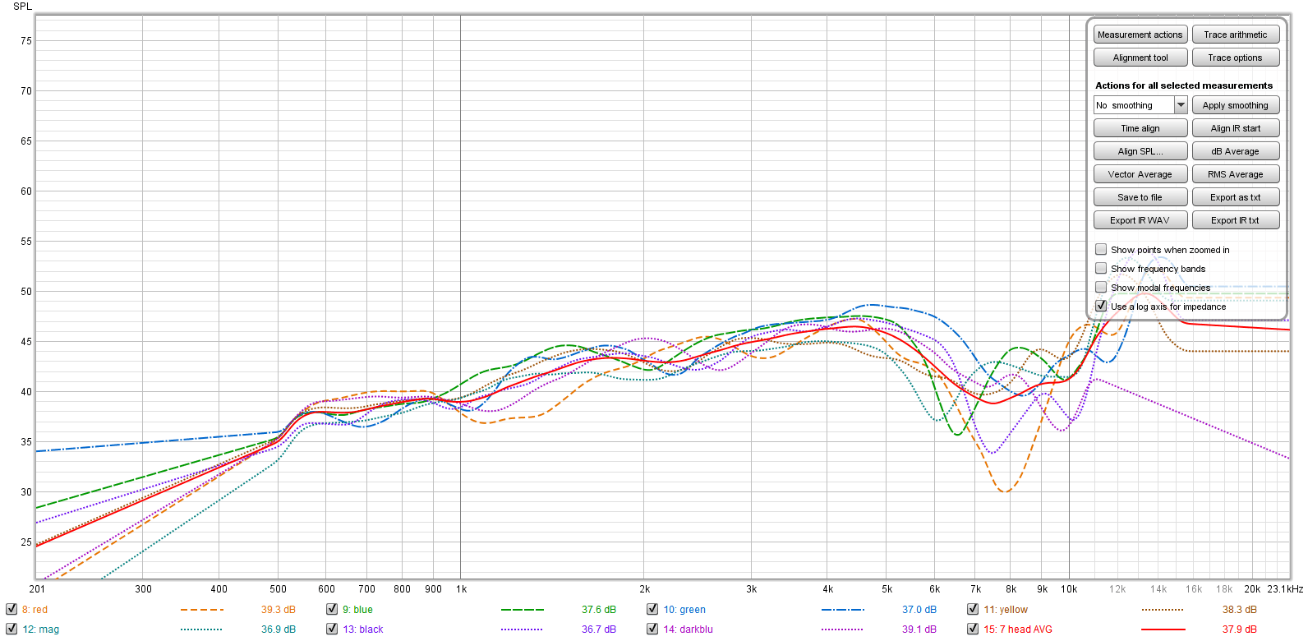This screenshot has height=641, width=1308.
Task: Click the 37.9 dB value for 7 head AVG
Action: 1240,629
